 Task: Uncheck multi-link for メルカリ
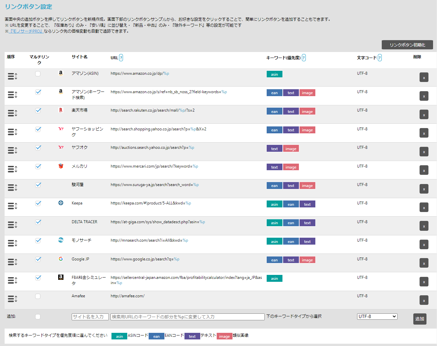38,167
